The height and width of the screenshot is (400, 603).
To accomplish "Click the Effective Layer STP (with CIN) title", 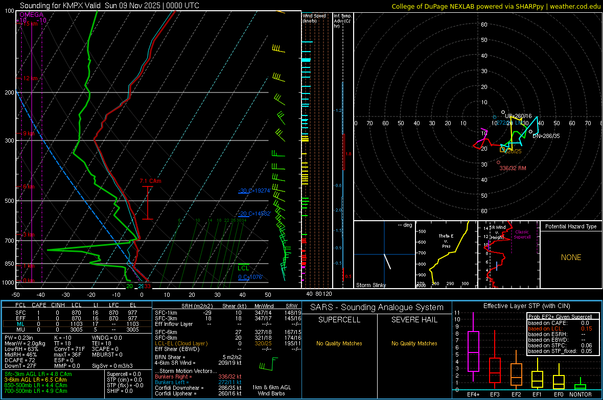I will (527, 306).
